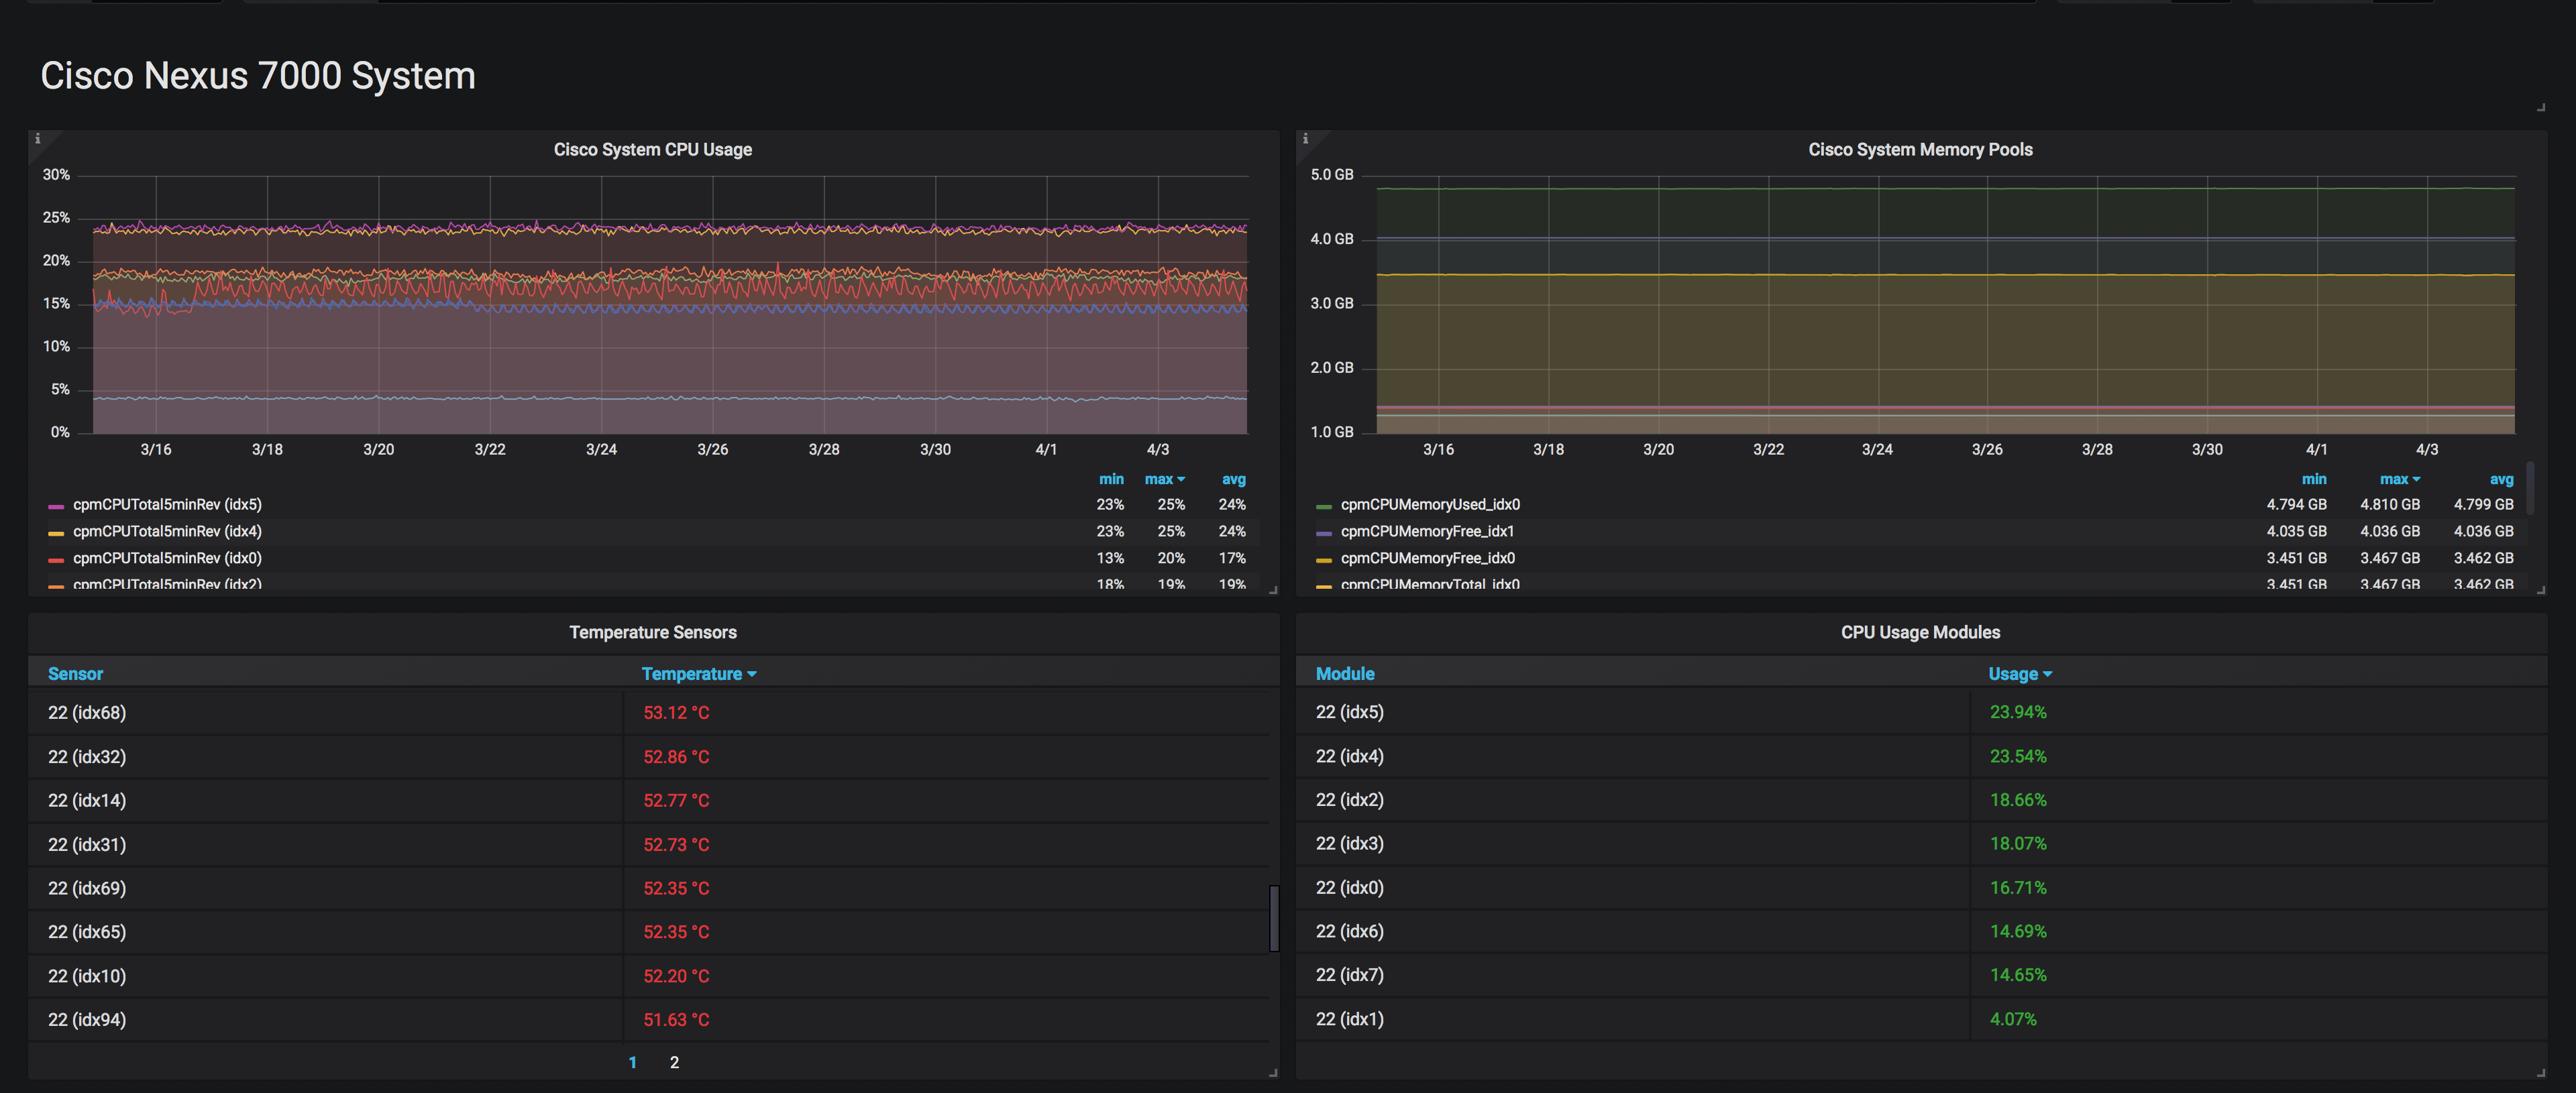Click the cpmCPUMemoryUsed_idx0 legend color dash
2576x1093 pixels.
tap(1323, 506)
